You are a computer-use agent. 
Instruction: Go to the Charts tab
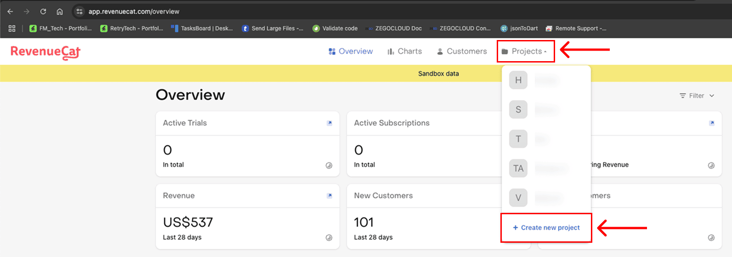point(404,51)
